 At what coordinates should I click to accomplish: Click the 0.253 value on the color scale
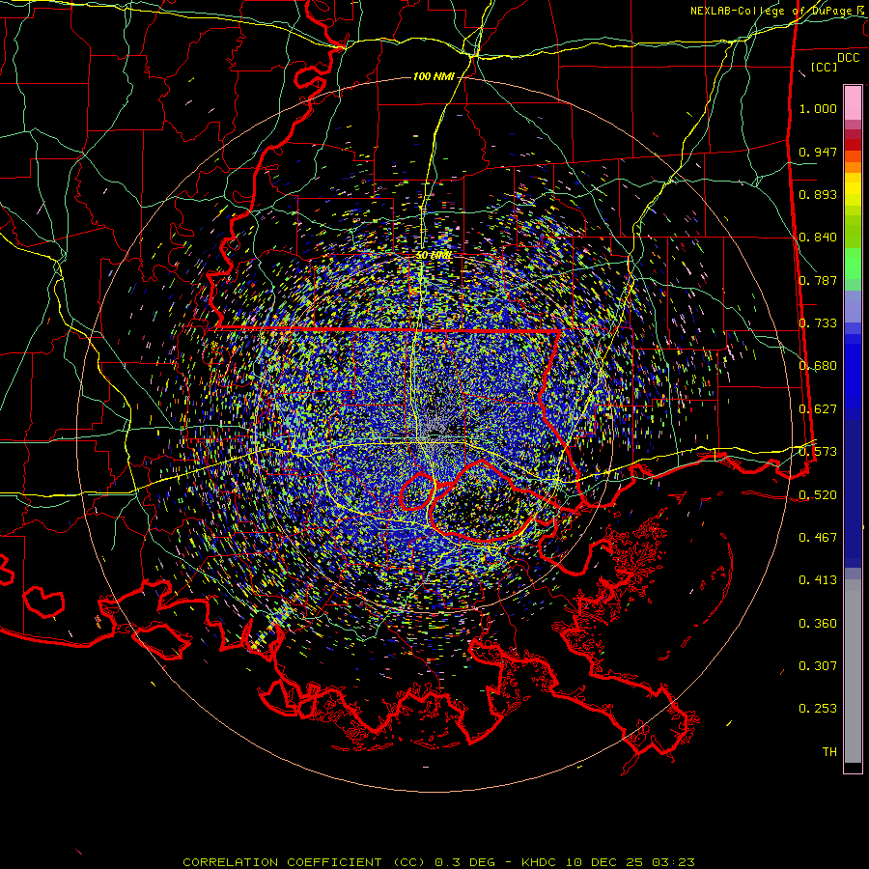tap(818, 709)
